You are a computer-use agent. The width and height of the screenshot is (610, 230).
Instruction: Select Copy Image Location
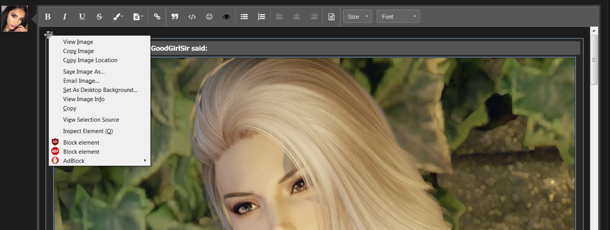99,60
